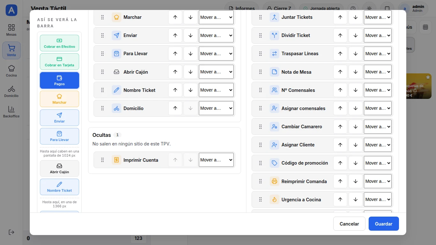Click Cobrar en Tarjeta preview button
This screenshot has width=436, height=245.
pos(59,62)
